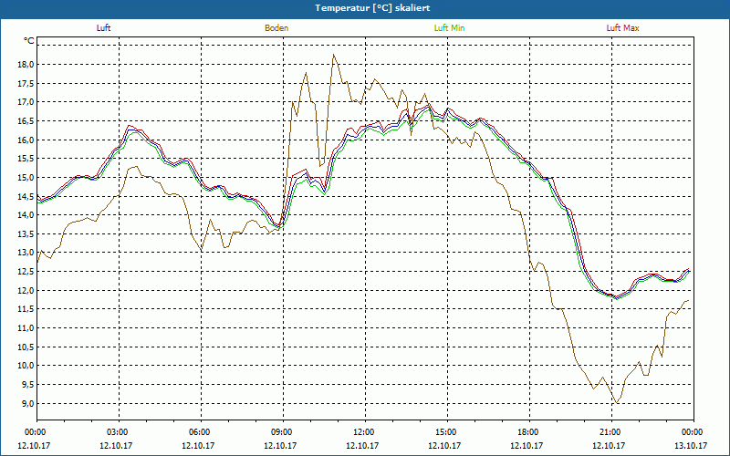Click the 09:00 time axis label
The height and width of the screenshot is (456, 730).
click(x=281, y=432)
